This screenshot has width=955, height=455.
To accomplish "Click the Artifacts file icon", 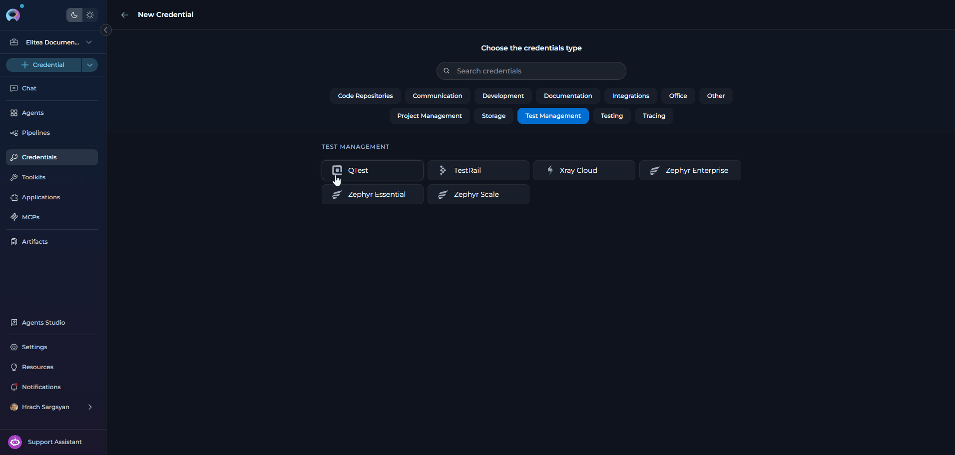I will coord(14,242).
